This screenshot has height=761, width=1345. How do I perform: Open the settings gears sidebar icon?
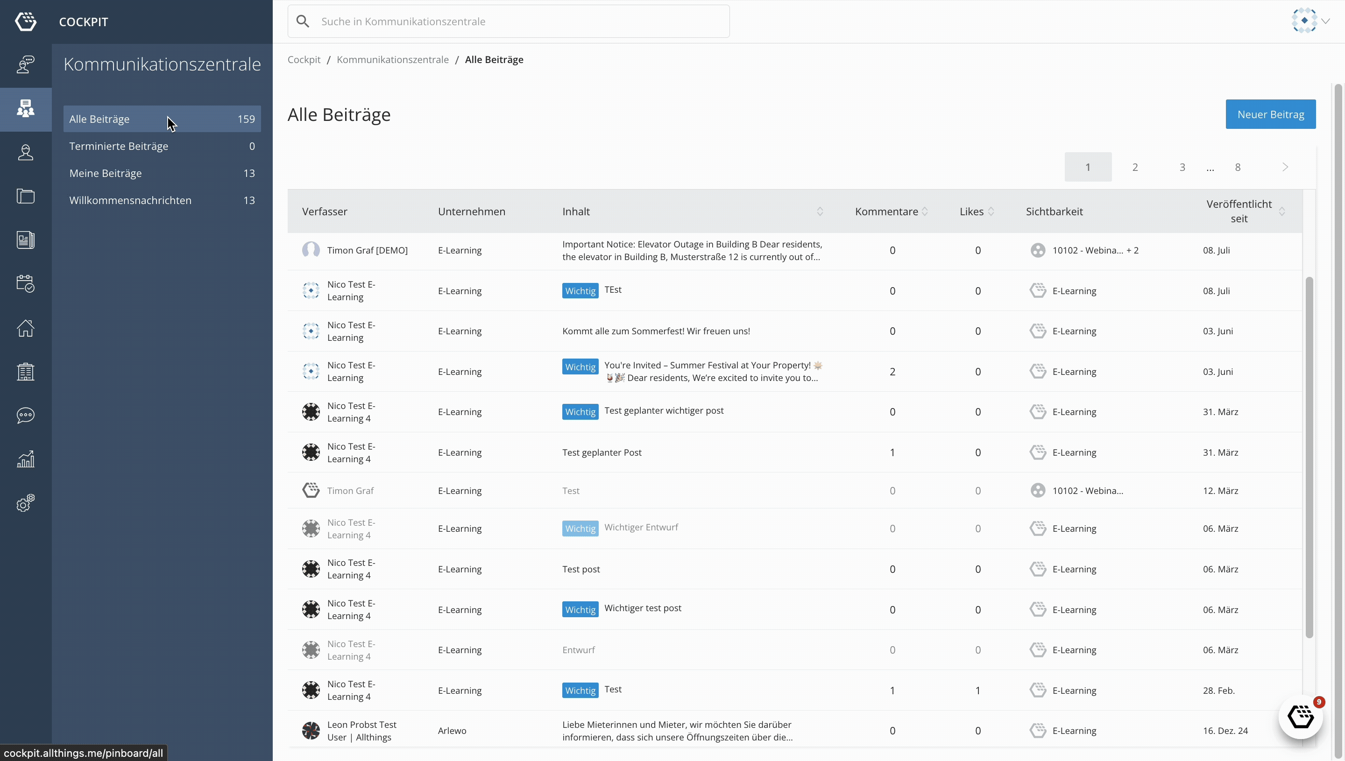[25, 503]
